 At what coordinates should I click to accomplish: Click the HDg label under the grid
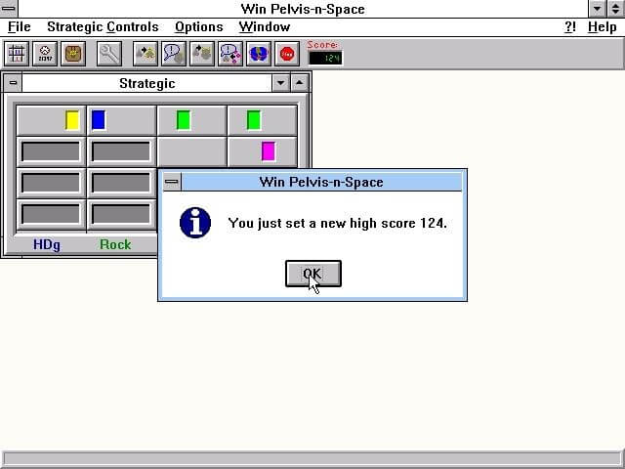[47, 244]
